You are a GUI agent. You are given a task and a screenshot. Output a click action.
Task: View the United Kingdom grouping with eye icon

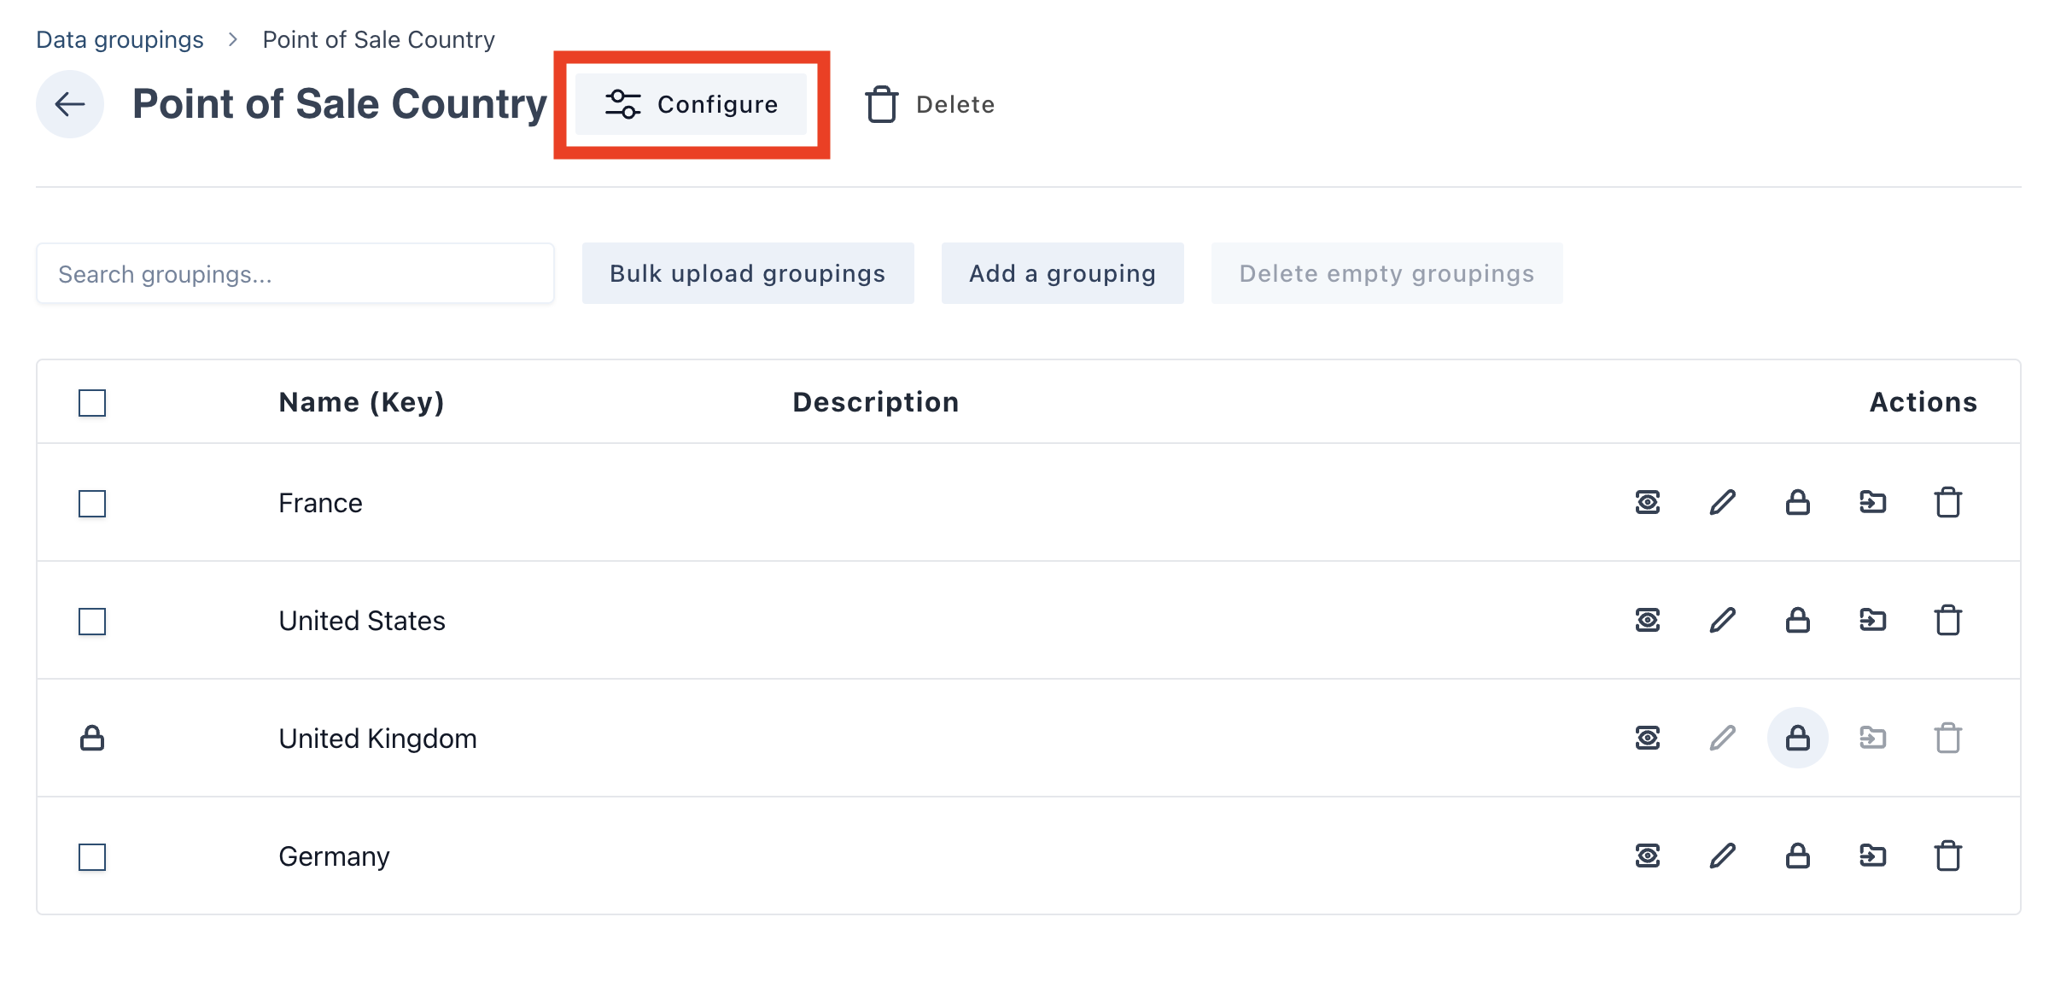pos(1648,739)
